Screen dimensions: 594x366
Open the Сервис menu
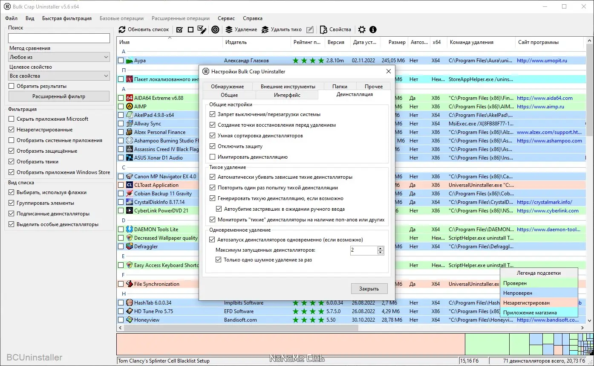click(226, 18)
